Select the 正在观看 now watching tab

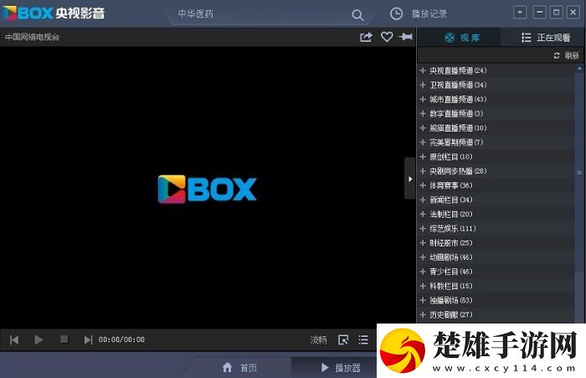(x=546, y=38)
